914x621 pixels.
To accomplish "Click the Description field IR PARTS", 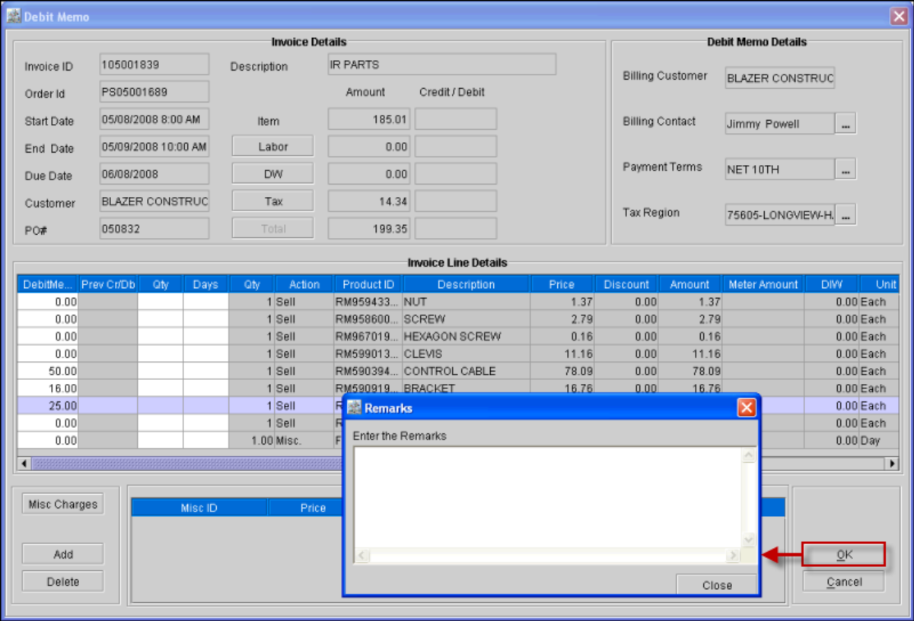I will pos(441,65).
